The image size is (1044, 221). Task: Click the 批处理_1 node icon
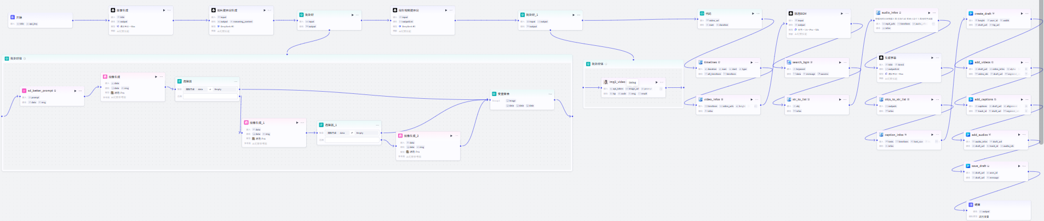[523, 15]
